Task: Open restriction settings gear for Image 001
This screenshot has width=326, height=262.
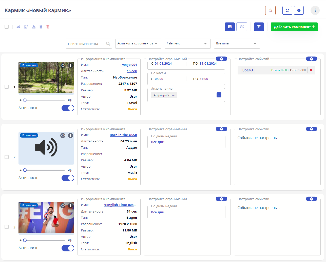Action: point(221,59)
